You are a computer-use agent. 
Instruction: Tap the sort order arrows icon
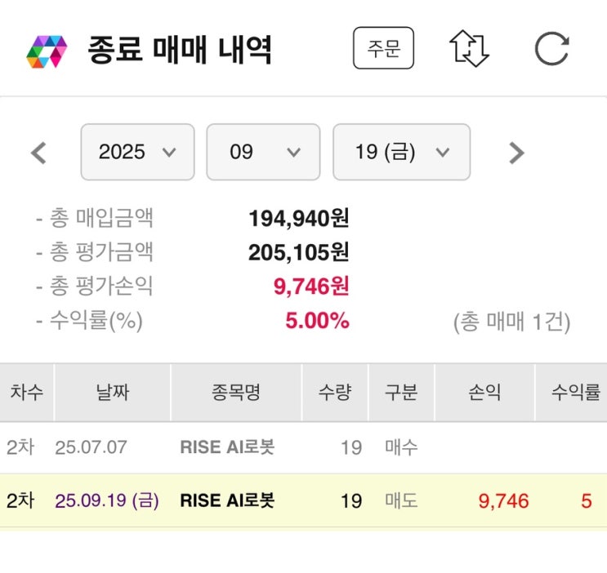pos(469,49)
